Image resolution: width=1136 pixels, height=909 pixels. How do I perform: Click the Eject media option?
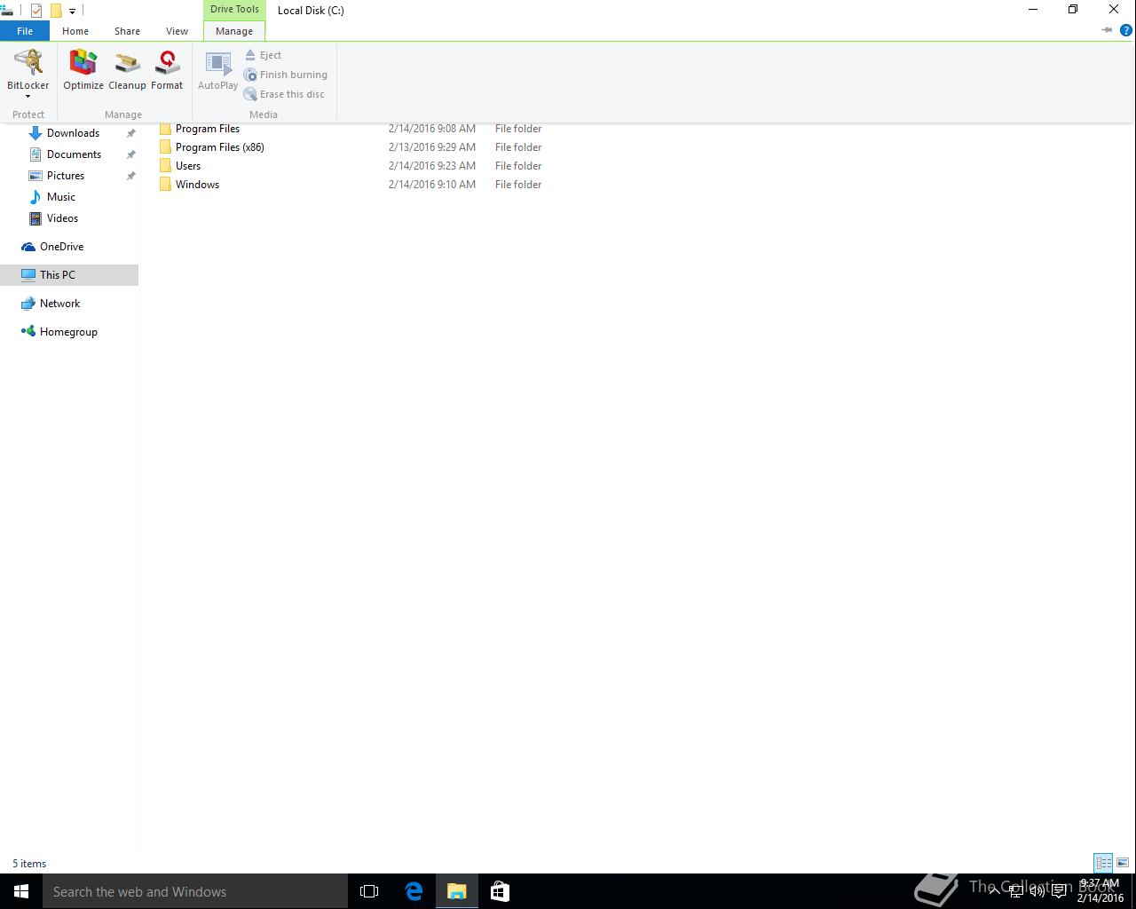point(264,55)
